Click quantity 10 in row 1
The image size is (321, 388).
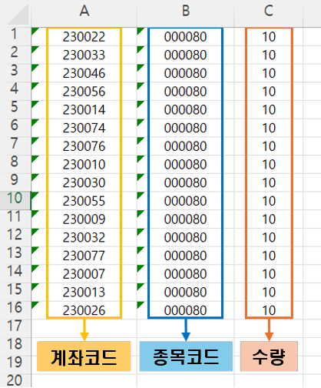click(x=269, y=37)
